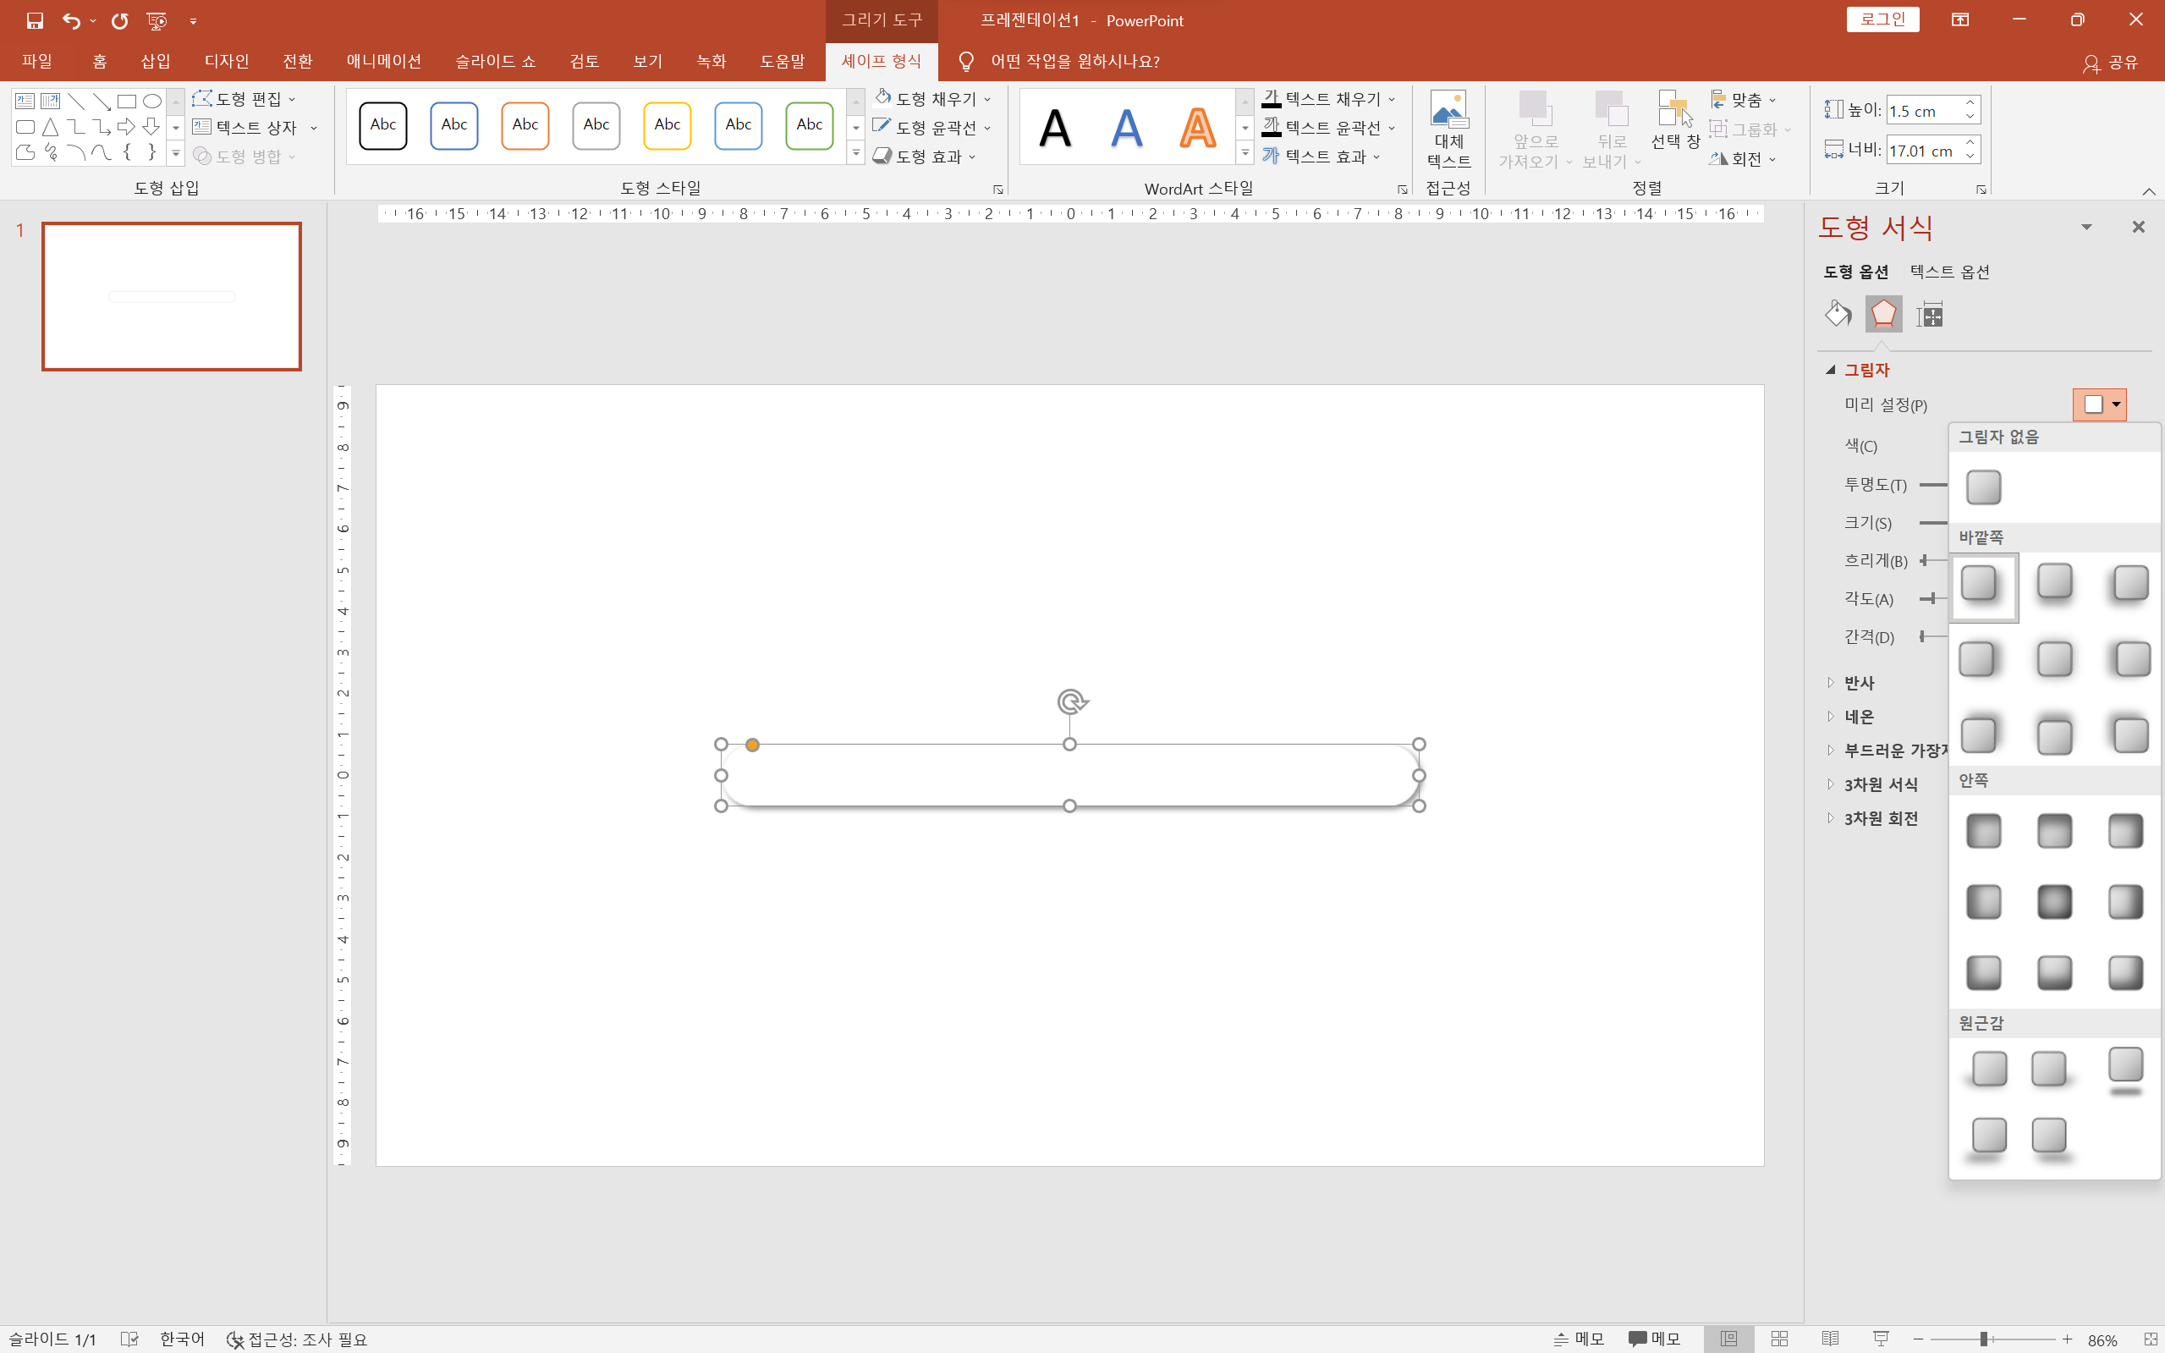Viewport: 2165px width, 1353px height.
Task: Click the Login (로그인) button
Action: pyautogui.click(x=1882, y=19)
